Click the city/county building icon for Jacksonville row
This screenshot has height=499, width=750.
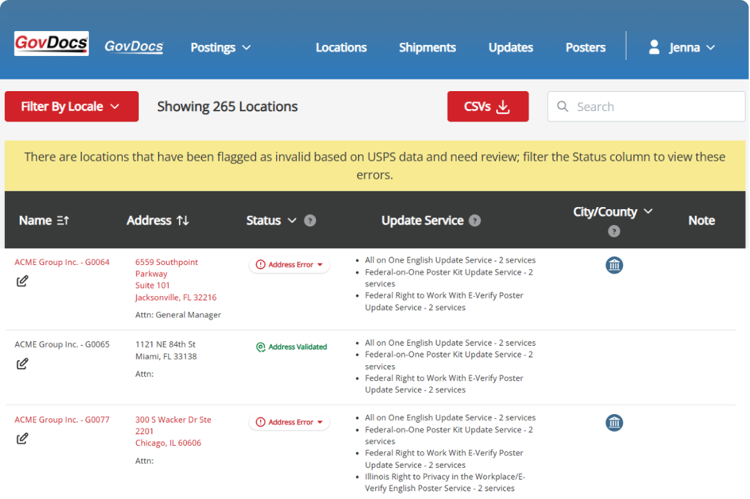coord(614,265)
